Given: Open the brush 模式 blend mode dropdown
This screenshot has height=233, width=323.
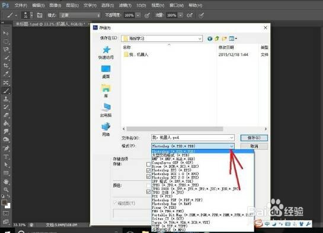Looking at the screenshot, I should pos(80,15).
